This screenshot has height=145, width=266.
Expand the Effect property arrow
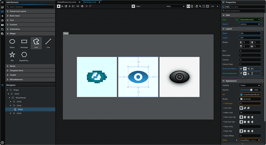(237, 140)
